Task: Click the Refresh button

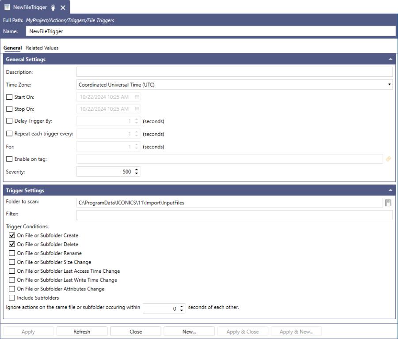Action: point(82,331)
